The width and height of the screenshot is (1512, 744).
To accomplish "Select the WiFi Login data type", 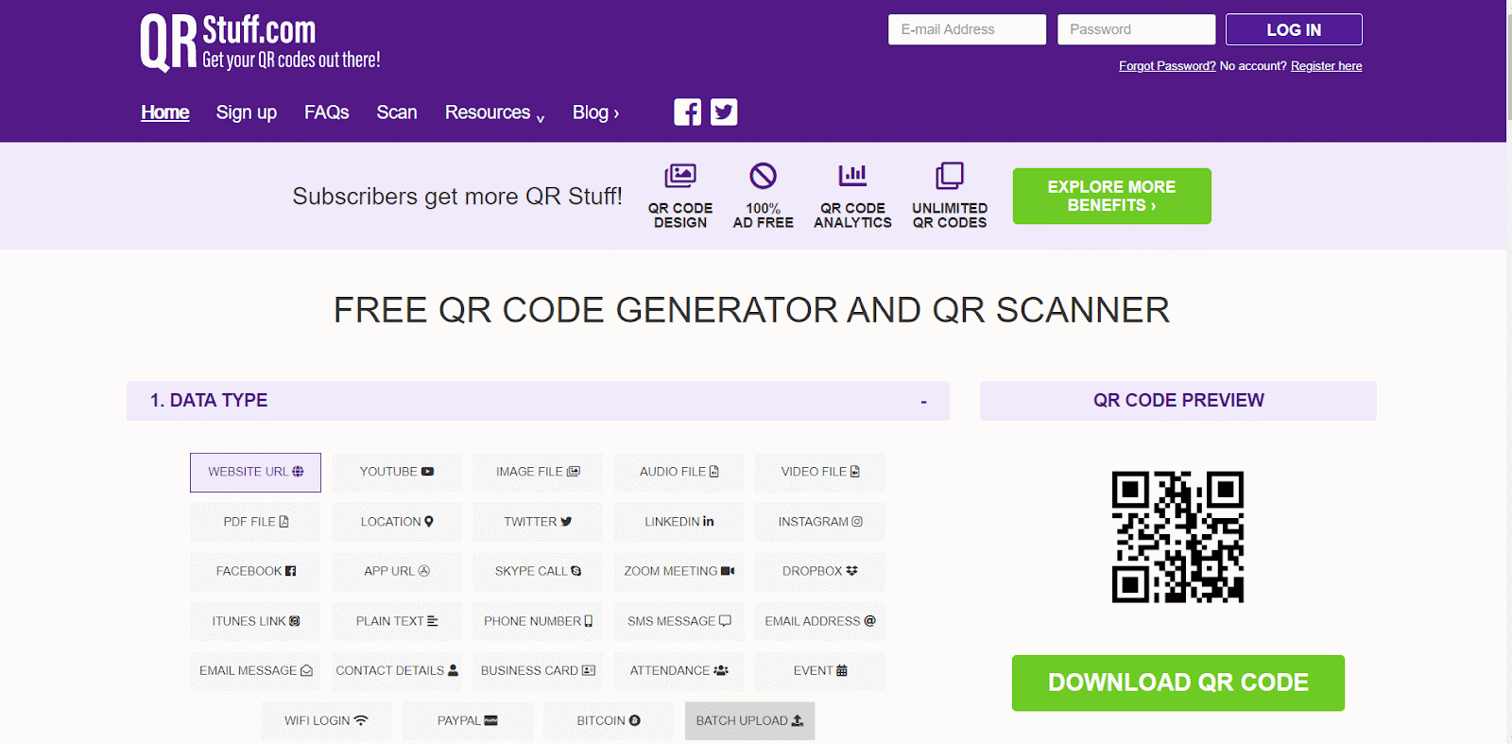I will tap(326, 721).
